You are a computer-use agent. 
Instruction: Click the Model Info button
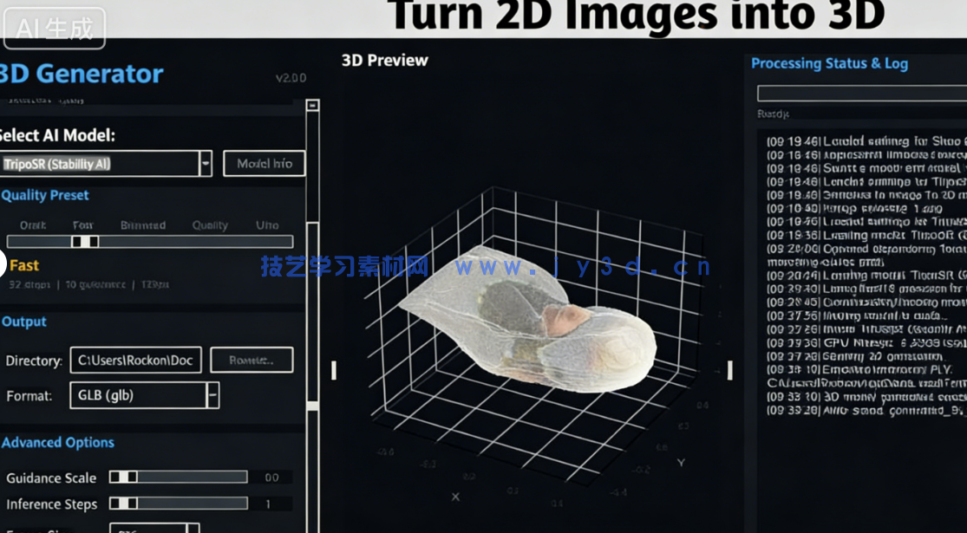(265, 163)
